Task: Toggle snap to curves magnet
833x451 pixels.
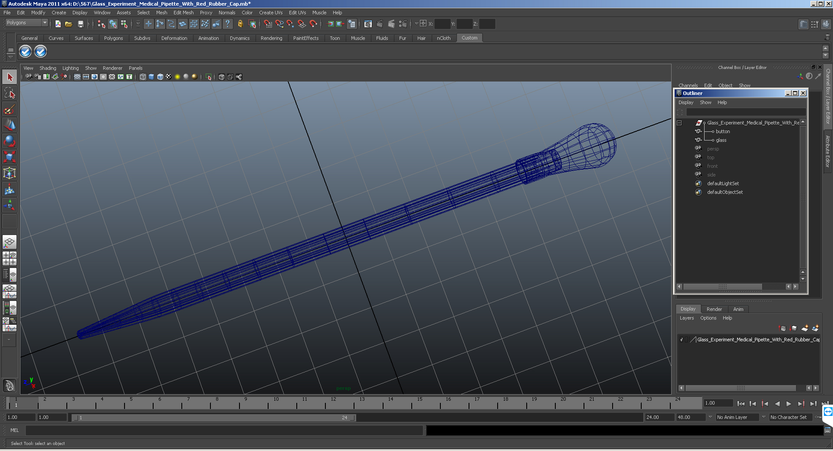Action: point(279,24)
